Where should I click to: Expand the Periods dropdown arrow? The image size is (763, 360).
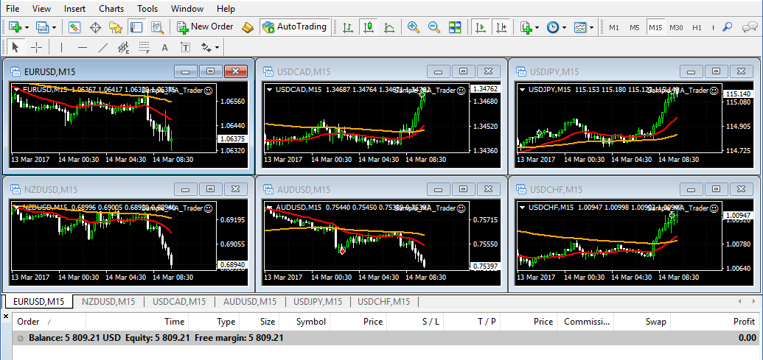pyautogui.click(x=564, y=28)
